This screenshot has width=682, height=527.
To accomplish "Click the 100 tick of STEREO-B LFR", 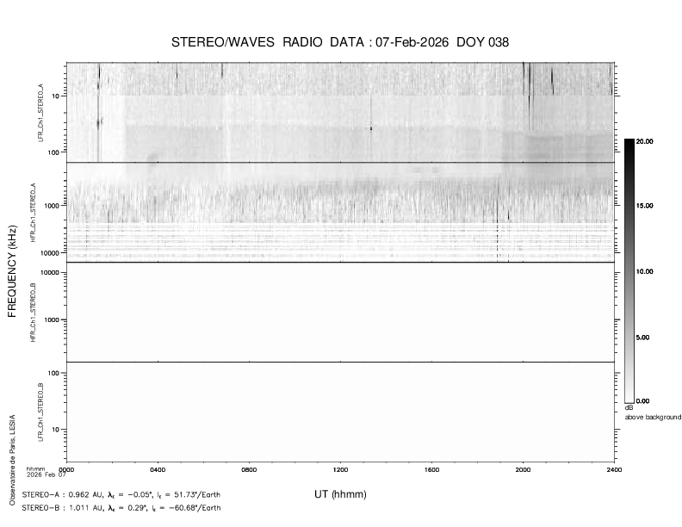I will [54, 373].
